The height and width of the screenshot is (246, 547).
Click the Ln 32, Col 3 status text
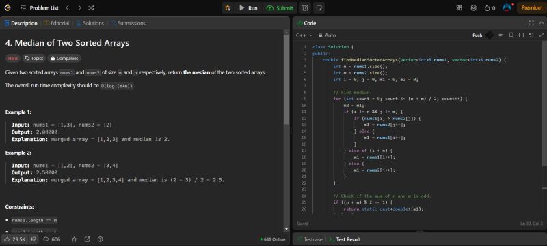[x=532, y=224]
